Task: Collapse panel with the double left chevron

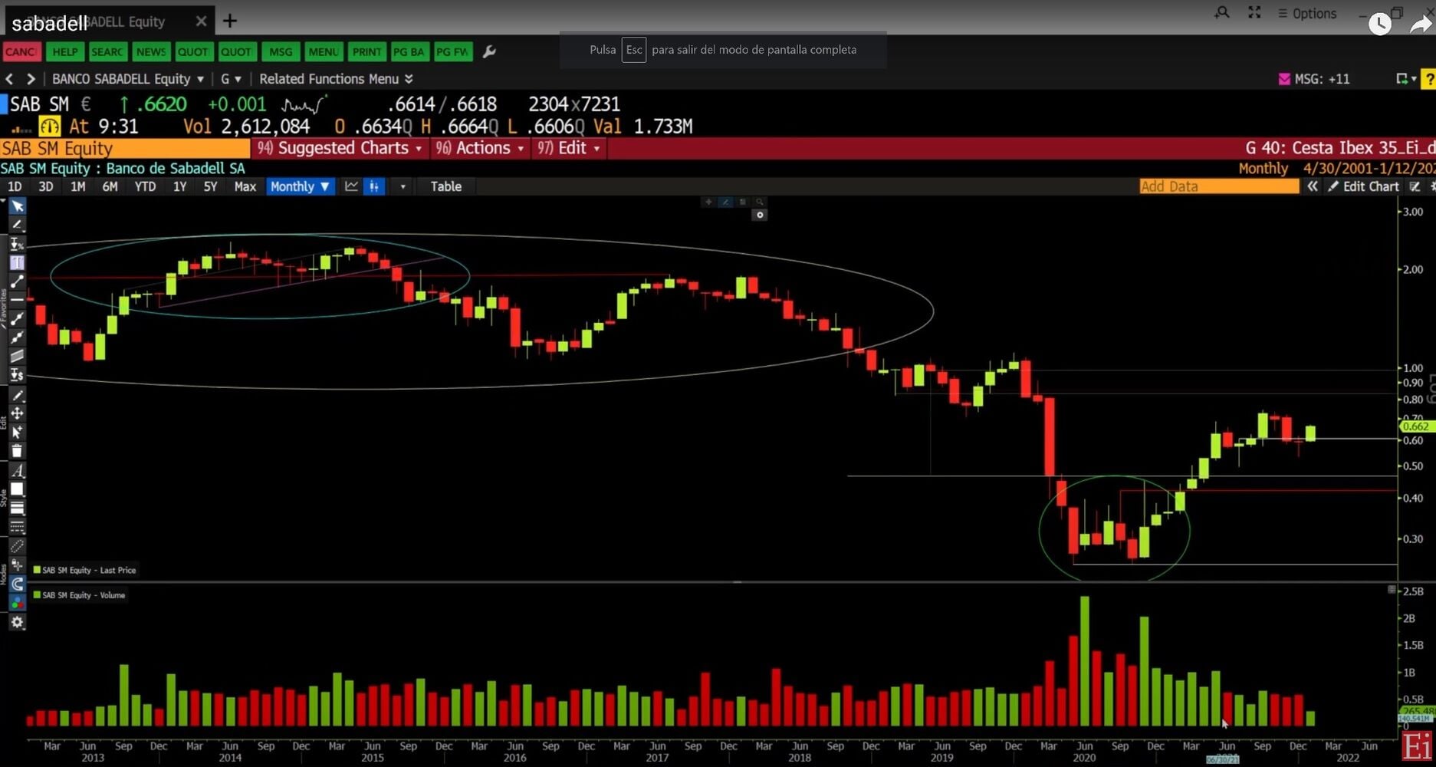Action: click(1313, 186)
